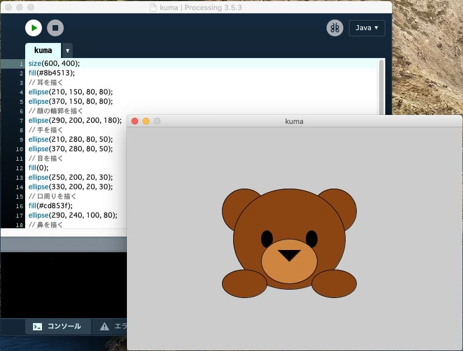Click the kuma output window title bar
Image resolution: width=463 pixels, height=351 pixels.
294,121
